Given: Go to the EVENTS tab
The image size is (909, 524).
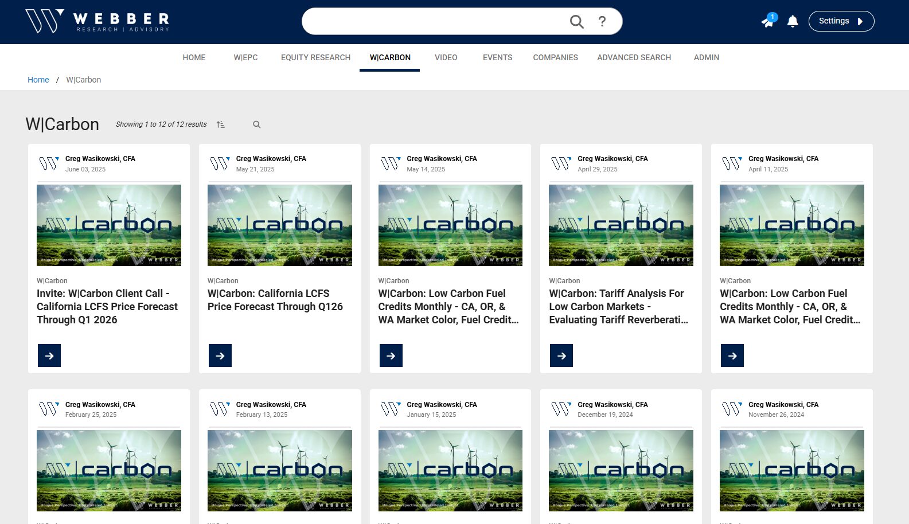Looking at the screenshot, I should [x=497, y=57].
